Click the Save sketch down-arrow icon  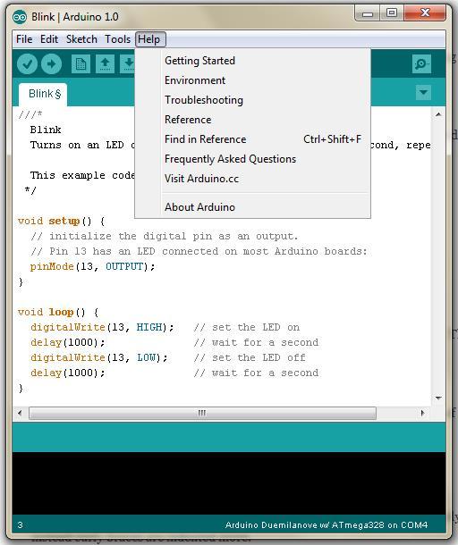coord(128,64)
